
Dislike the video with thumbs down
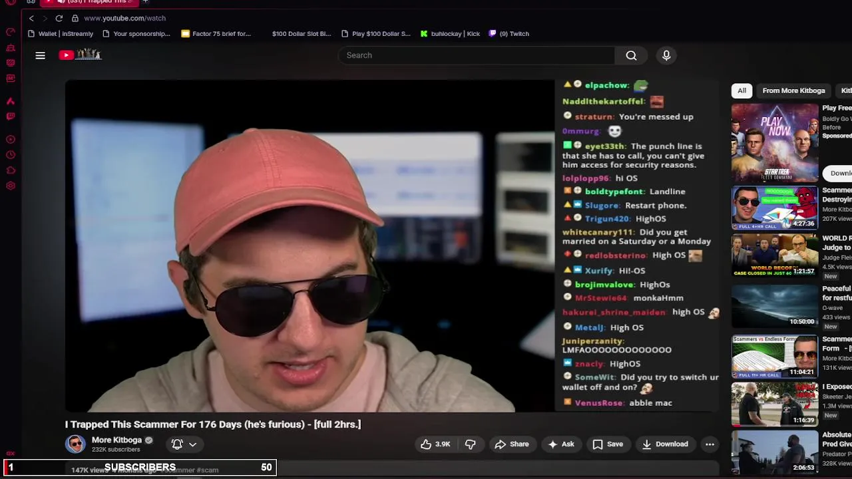[470, 444]
